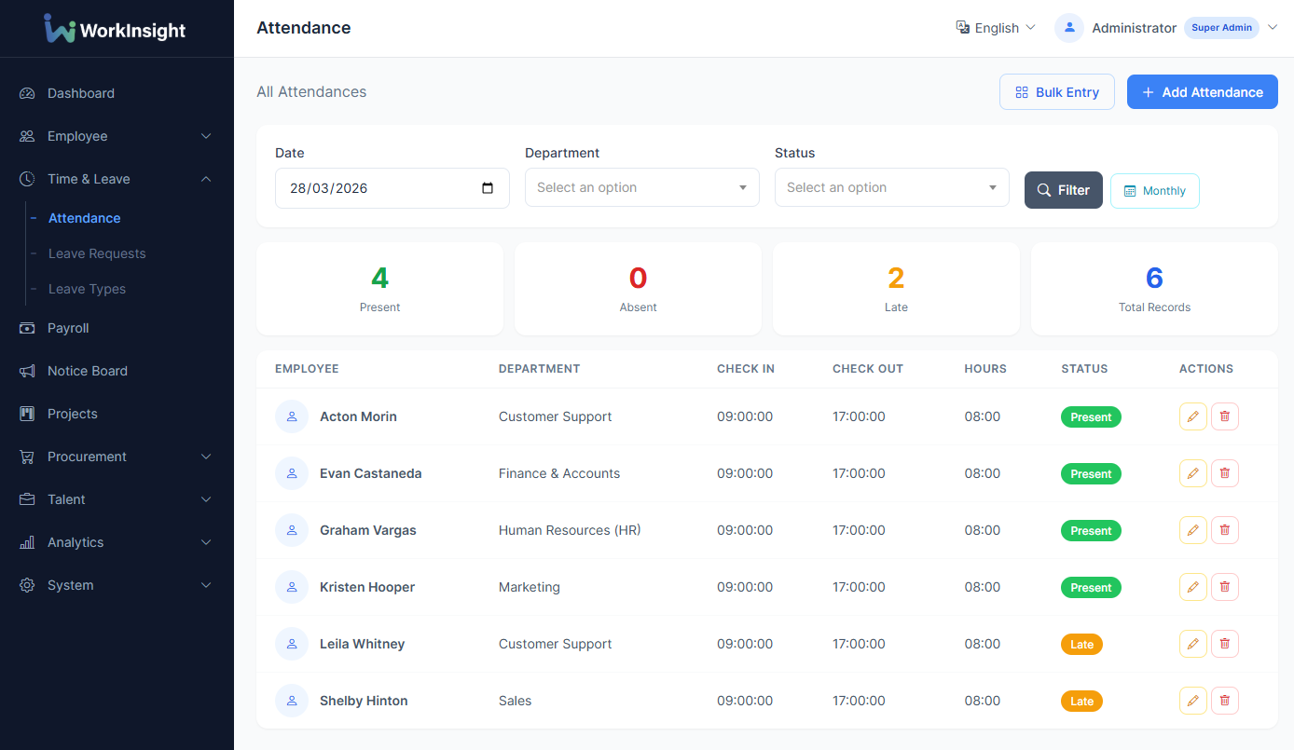The width and height of the screenshot is (1294, 750).
Task: Select the Payroll sidebar icon
Action: tap(27, 328)
